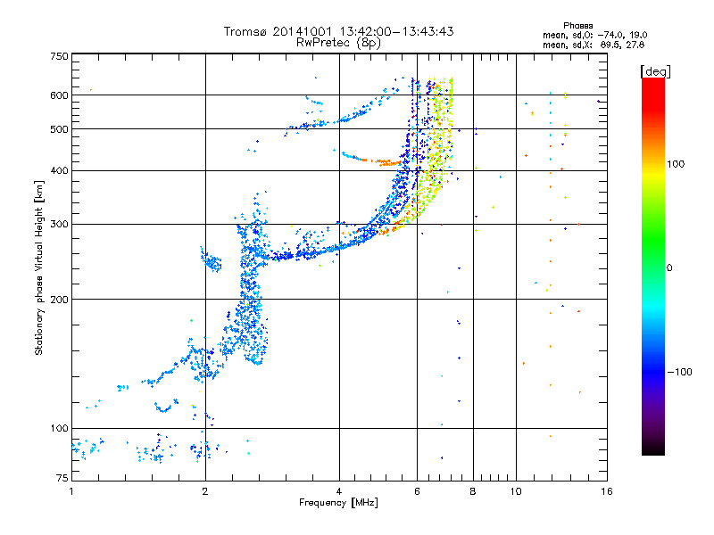Click the 'Phases' header text

coord(577,26)
